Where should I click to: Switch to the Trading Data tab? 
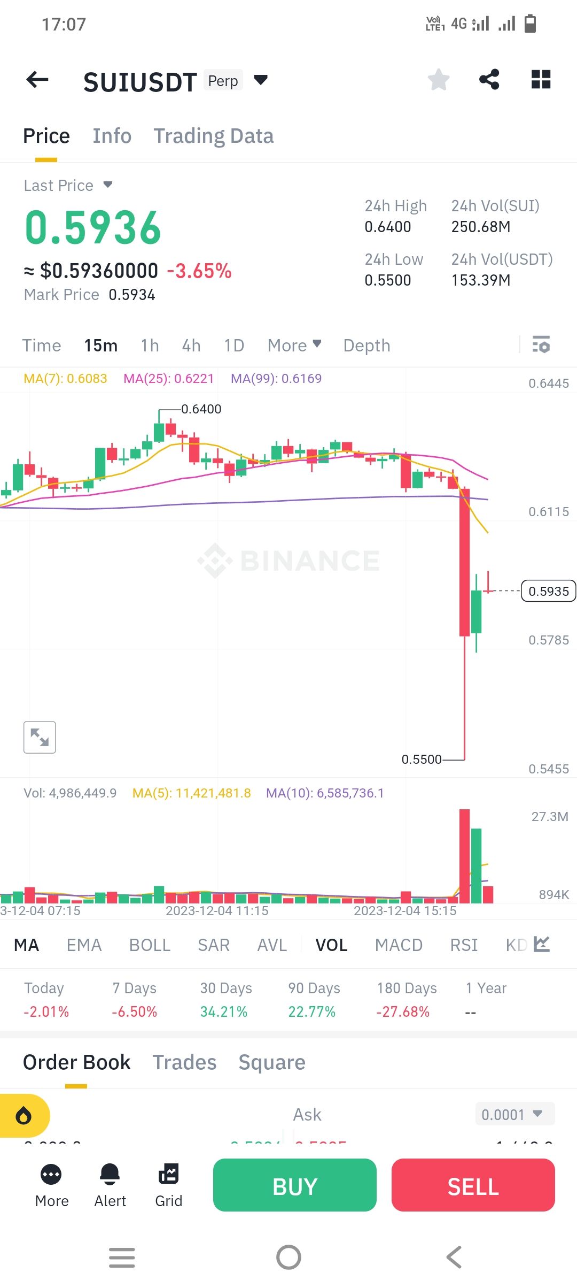coord(214,136)
